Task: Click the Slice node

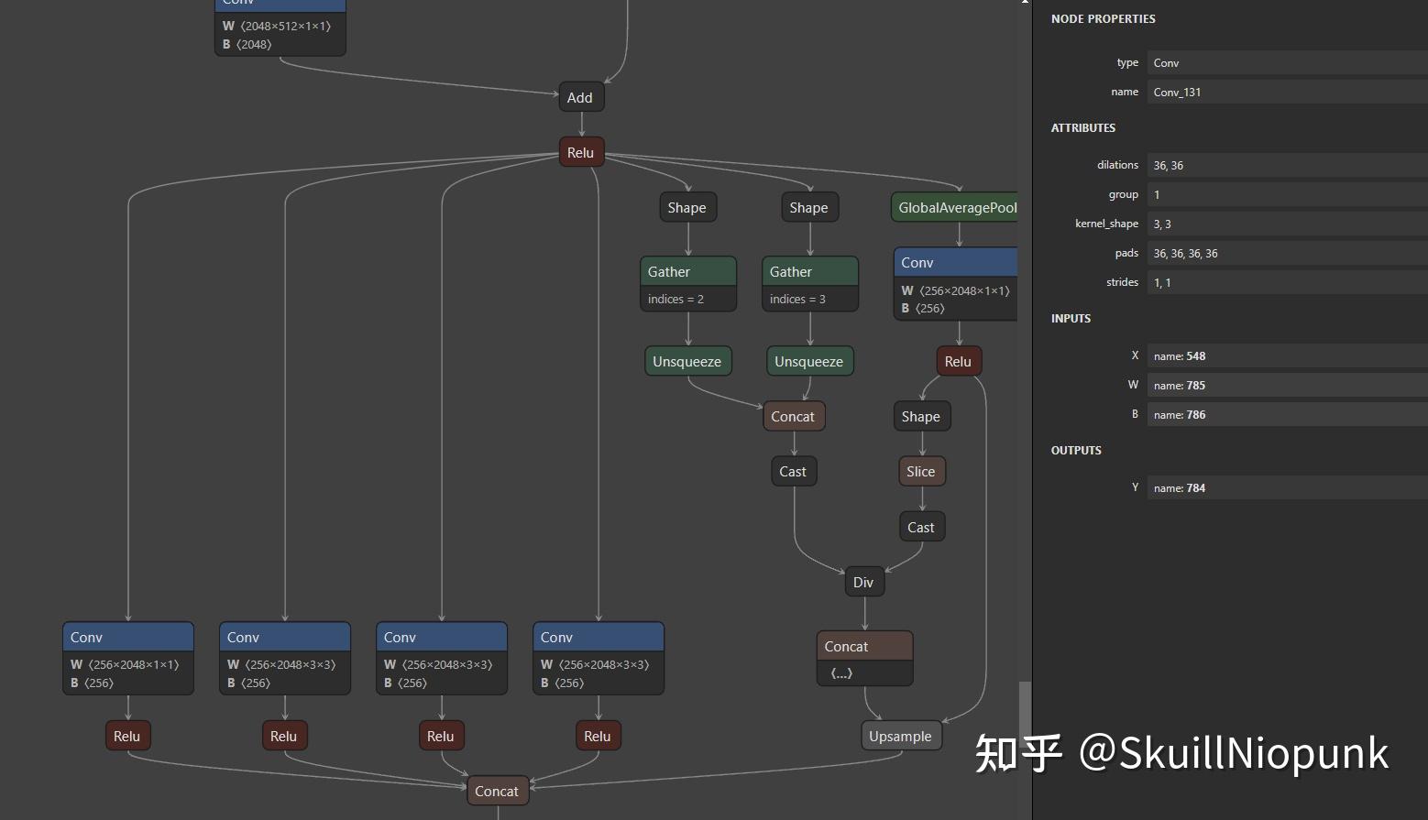Action: click(920, 470)
